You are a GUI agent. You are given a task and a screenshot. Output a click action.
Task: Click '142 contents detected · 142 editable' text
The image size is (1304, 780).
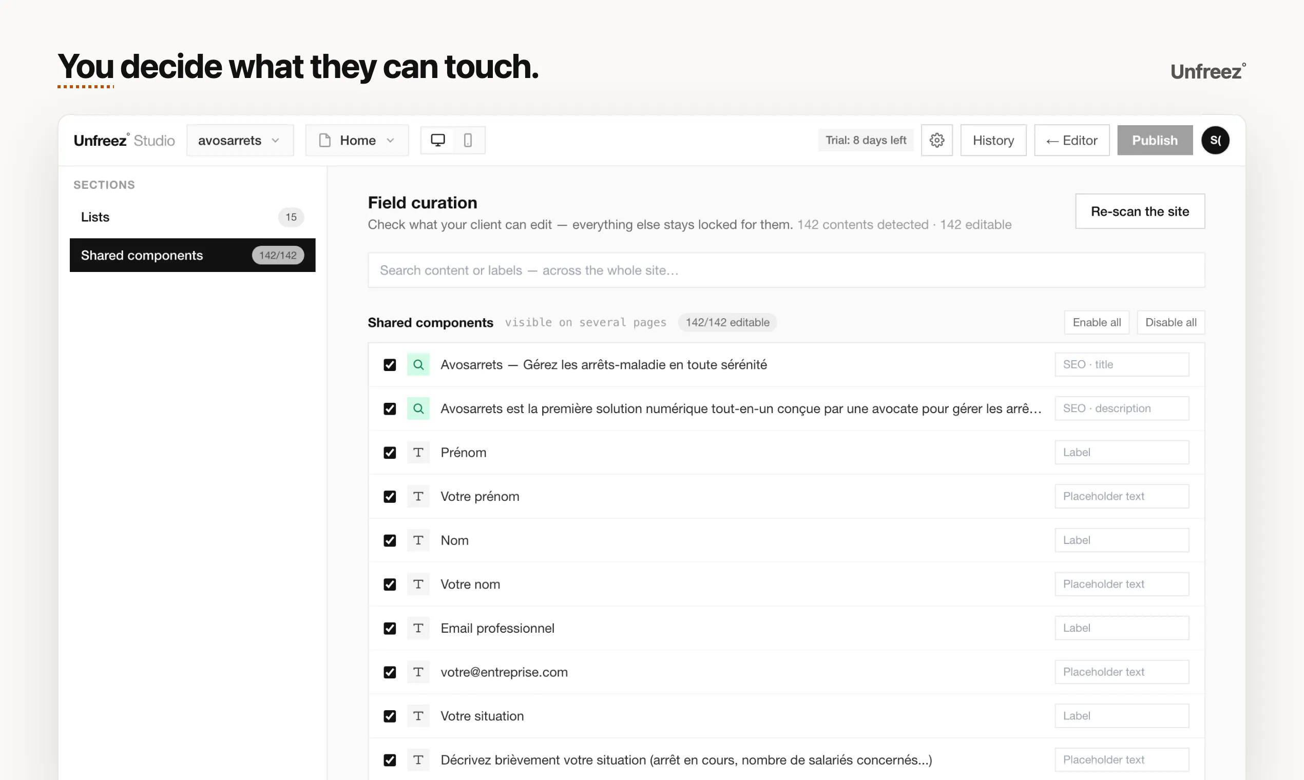click(904, 225)
